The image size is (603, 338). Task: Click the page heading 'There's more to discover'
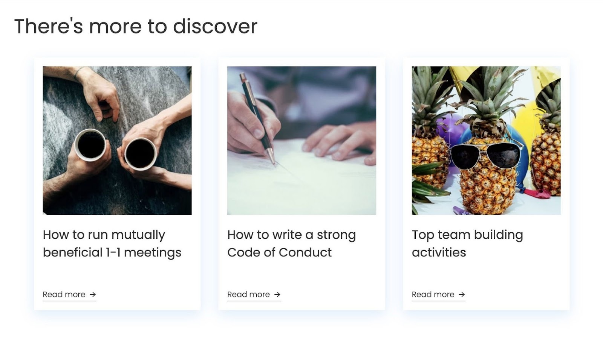(136, 26)
